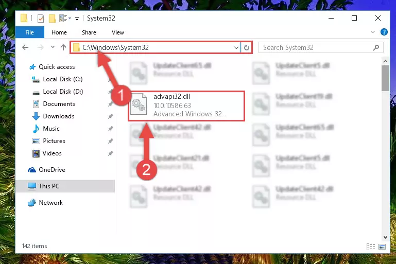Click the 142 items status text
Screen dimensions: 396x264
coord(35,246)
